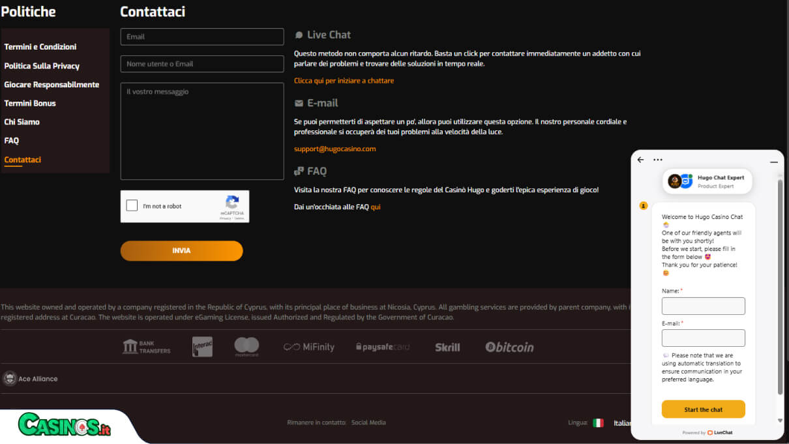Click the Contattaci page heading
The width and height of the screenshot is (789, 444).
(153, 12)
